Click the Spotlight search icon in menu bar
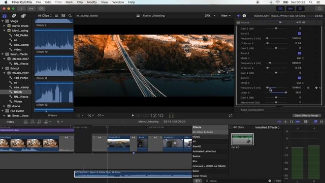 pyautogui.click(x=310, y=2)
